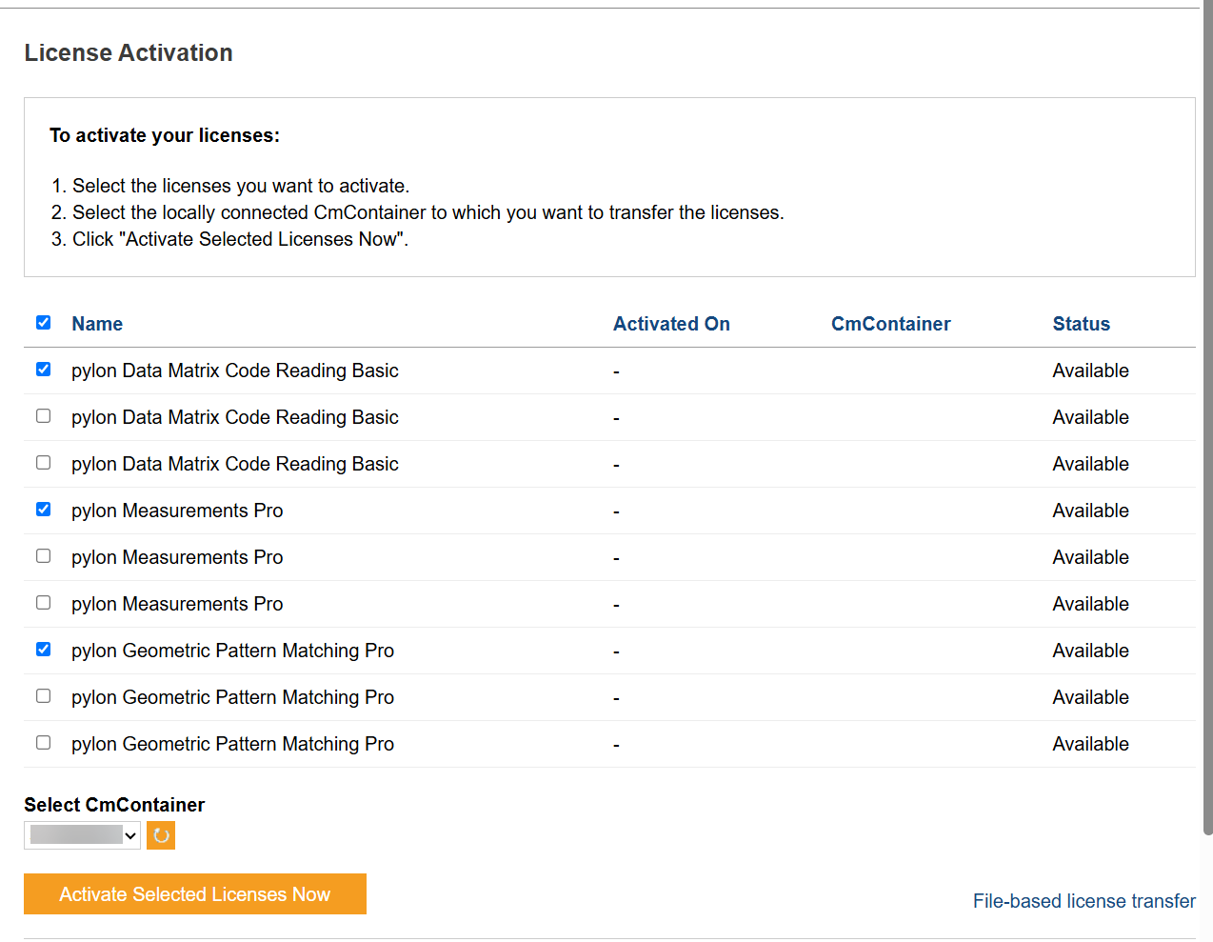Check the last pylon Geometric Pattern Matching Pro license

tap(43, 742)
